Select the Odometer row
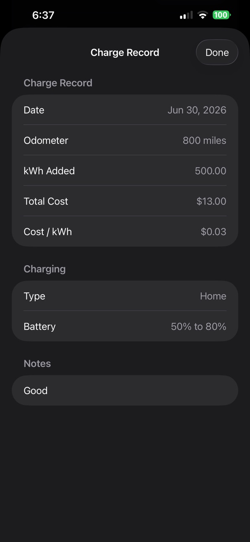The image size is (250, 542). [x=125, y=140]
